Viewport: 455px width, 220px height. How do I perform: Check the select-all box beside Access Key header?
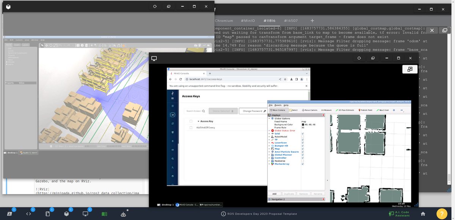pyautogui.click(x=191, y=121)
